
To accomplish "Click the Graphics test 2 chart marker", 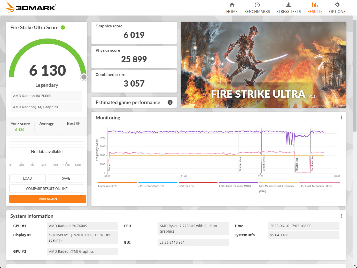I will (x=264, y=163).
